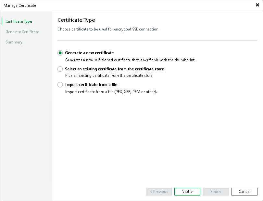Choose 'Select an existing certificate from the certificate store'
263x201 pixels.
60,69
